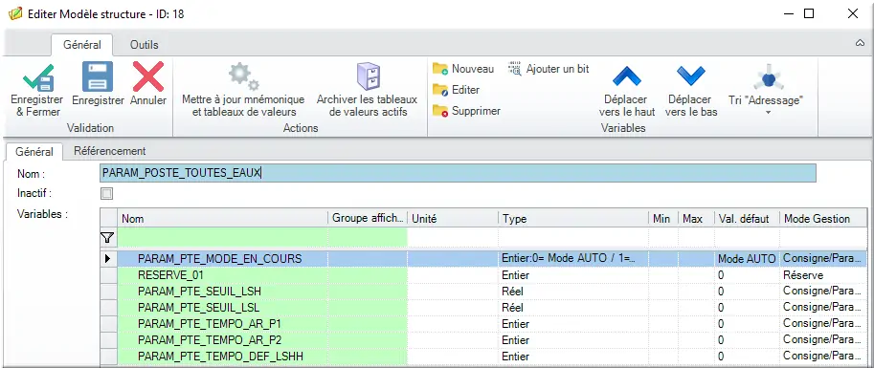
Task: Select row PARAM_PTE_MODE_EN_COURS
Action: click(483, 258)
